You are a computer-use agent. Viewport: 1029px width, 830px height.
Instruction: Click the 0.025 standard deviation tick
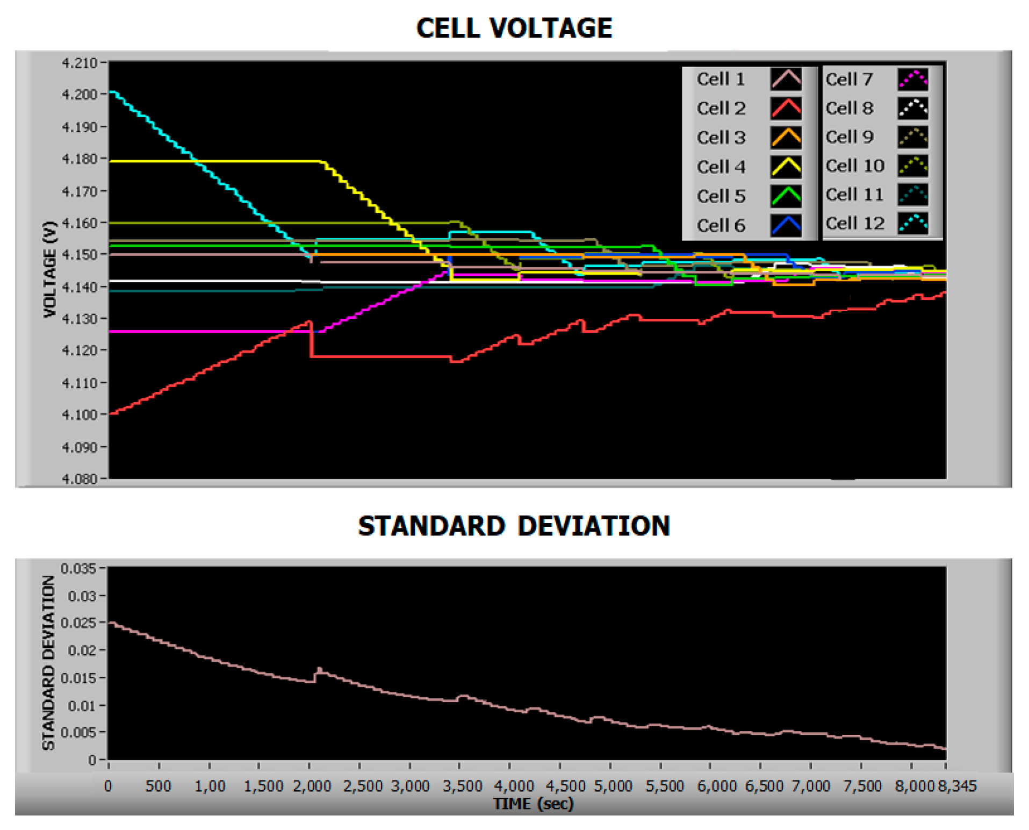pyautogui.click(x=78, y=623)
